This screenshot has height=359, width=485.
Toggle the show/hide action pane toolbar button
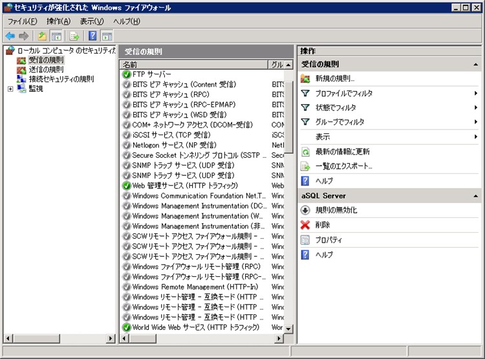107,36
